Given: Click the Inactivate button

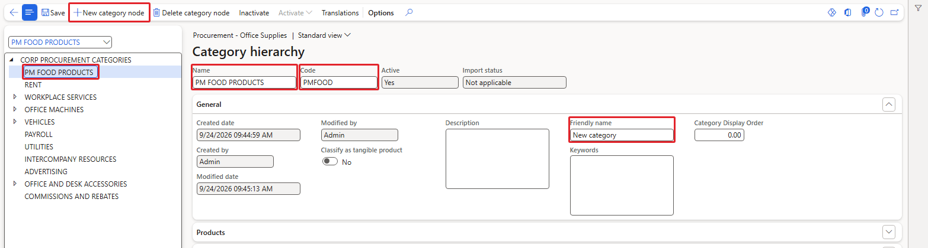Looking at the screenshot, I should (x=254, y=12).
